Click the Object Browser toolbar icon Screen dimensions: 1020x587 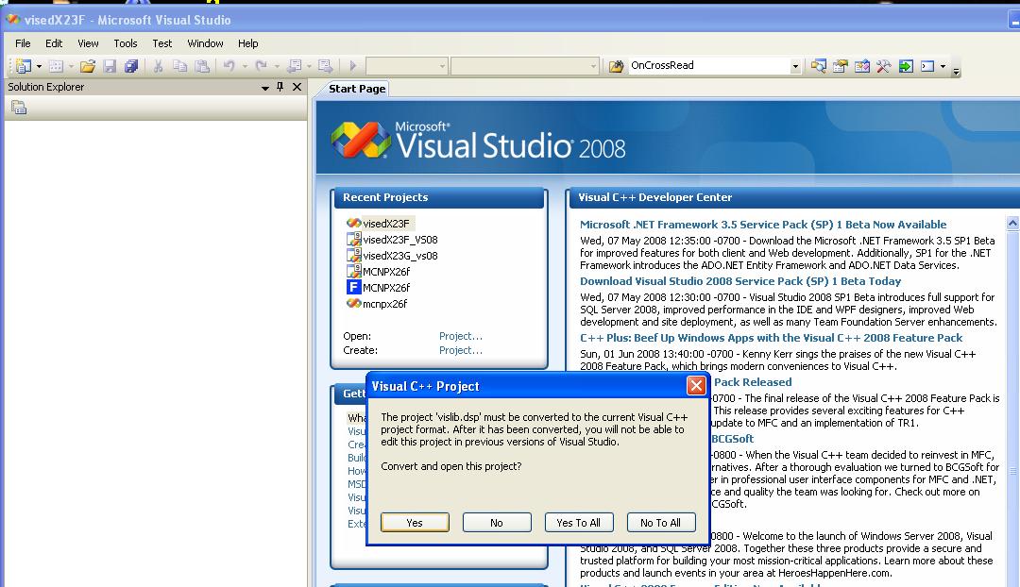point(862,66)
